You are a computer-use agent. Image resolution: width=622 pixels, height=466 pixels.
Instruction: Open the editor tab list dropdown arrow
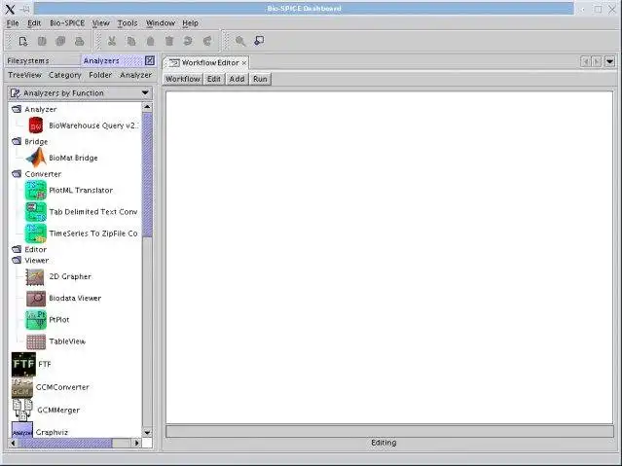tap(609, 62)
